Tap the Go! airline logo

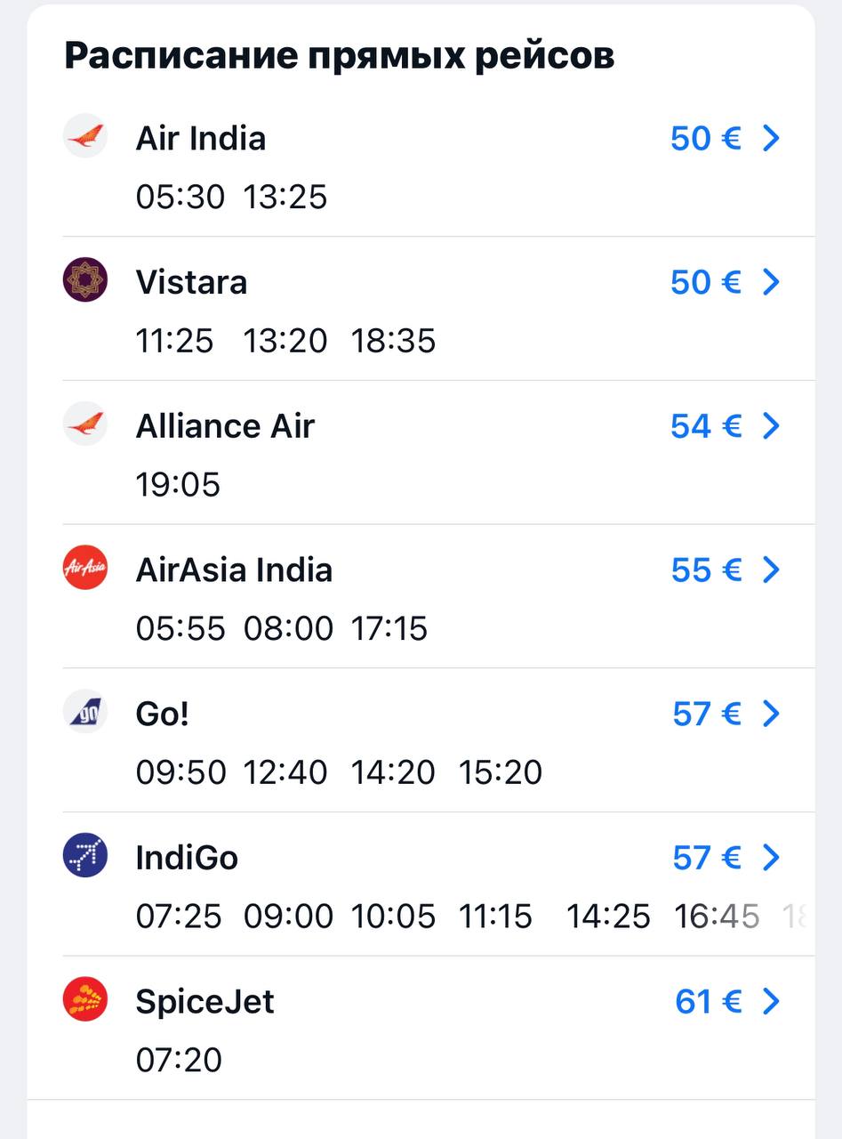pos(85,713)
